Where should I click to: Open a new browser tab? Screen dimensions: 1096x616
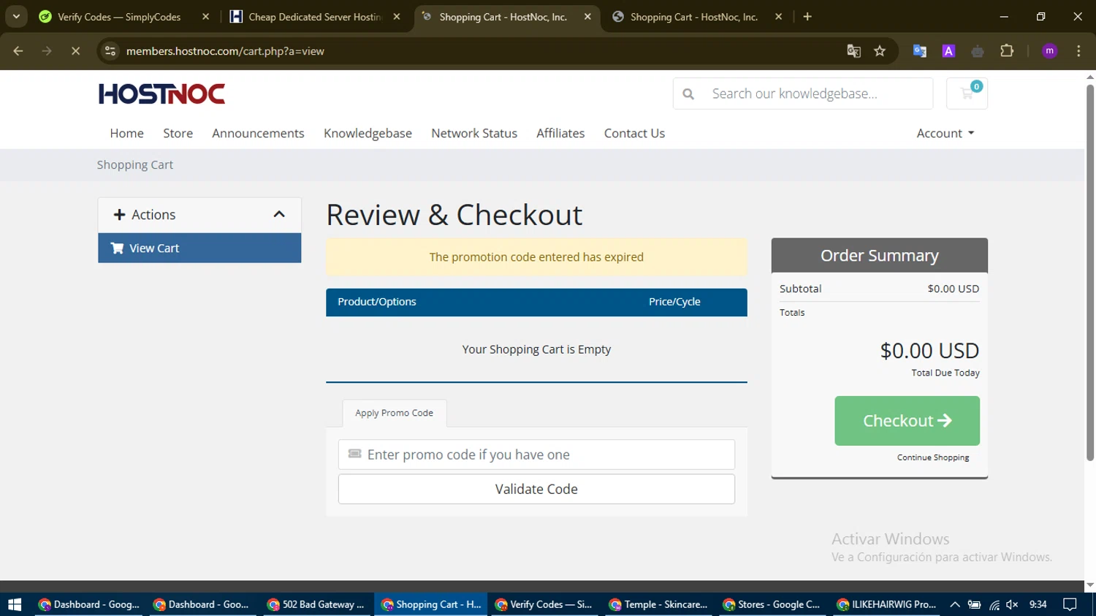807,16
